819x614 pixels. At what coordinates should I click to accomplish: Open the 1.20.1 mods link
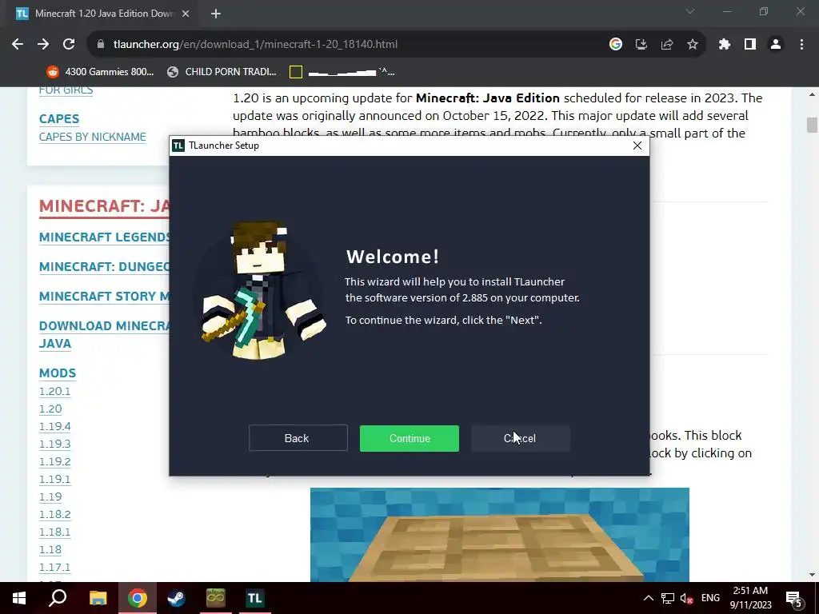[x=55, y=392]
